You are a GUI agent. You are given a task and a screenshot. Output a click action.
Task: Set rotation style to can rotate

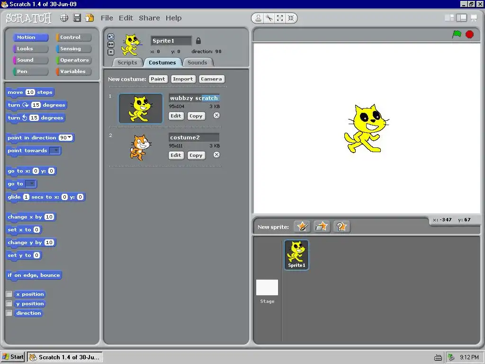[x=111, y=37]
